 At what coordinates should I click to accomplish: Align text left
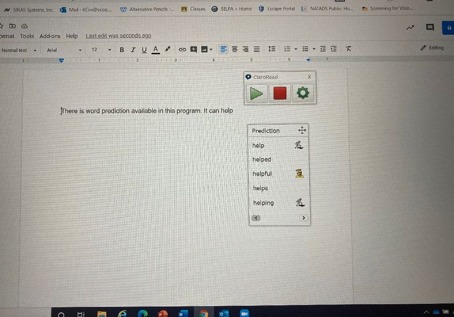click(x=223, y=49)
